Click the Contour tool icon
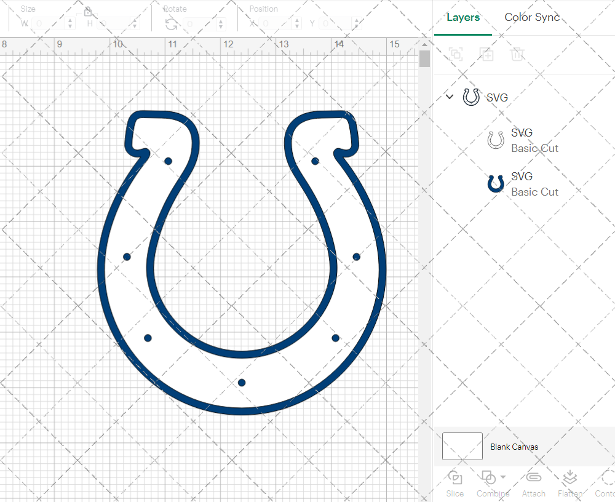The width and height of the screenshot is (615, 502). point(606,478)
